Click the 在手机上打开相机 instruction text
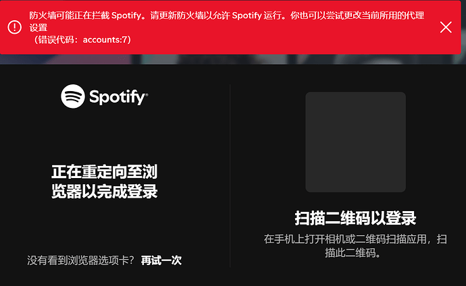The height and width of the screenshot is (286, 466). (x=355, y=246)
